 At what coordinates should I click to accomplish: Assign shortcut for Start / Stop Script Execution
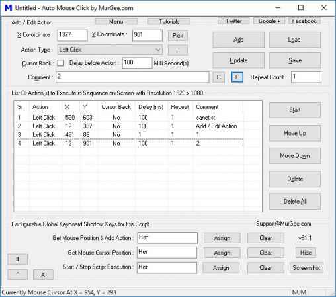[221, 268]
